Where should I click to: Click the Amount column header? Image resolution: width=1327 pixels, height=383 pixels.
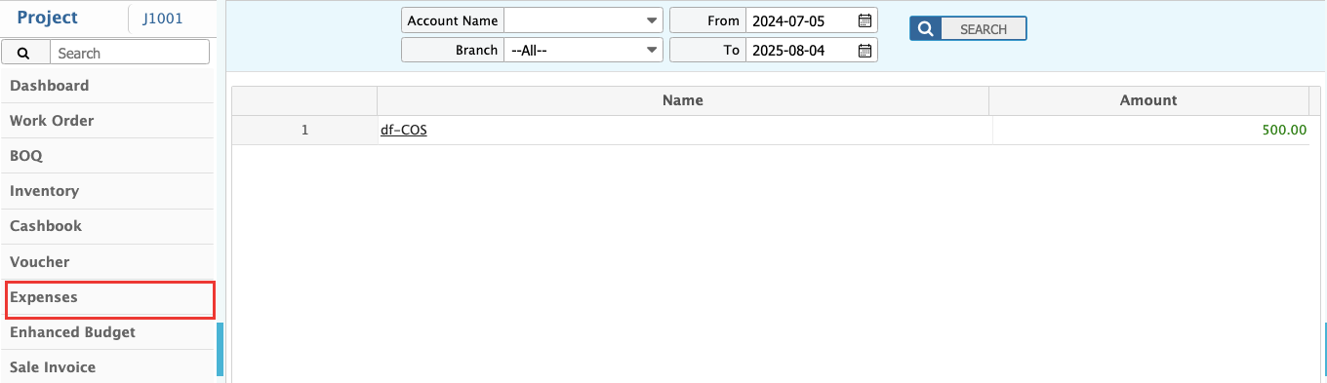[x=1148, y=100]
